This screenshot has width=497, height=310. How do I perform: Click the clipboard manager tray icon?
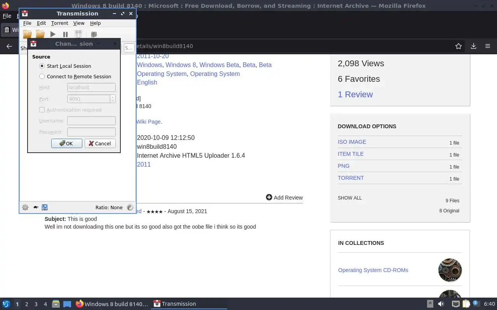[x=466, y=304]
